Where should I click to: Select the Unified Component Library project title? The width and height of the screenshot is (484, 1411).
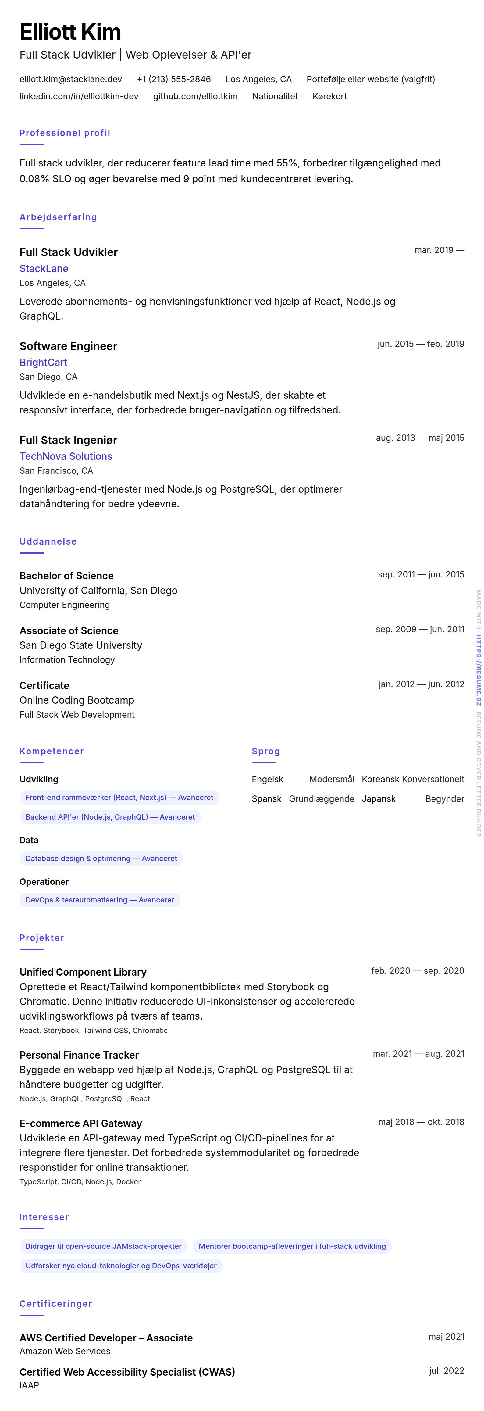83,972
